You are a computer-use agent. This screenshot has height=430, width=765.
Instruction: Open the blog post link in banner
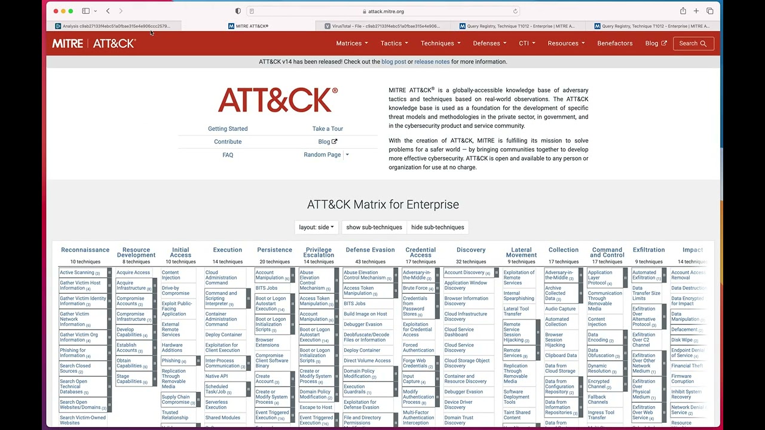[x=394, y=62]
